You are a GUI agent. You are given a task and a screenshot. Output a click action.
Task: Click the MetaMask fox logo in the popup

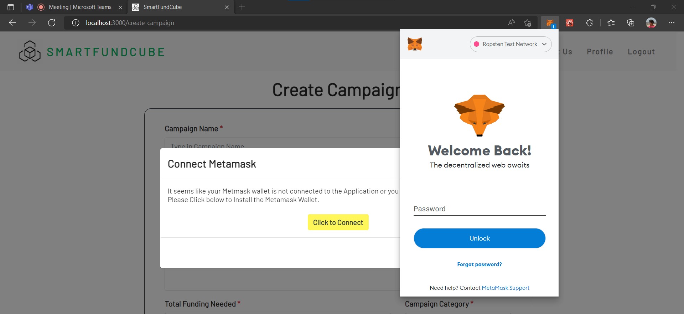tap(479, 115)
